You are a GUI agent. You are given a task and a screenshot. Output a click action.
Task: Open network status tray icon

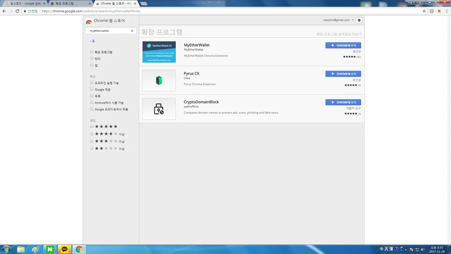click(417, 249)
